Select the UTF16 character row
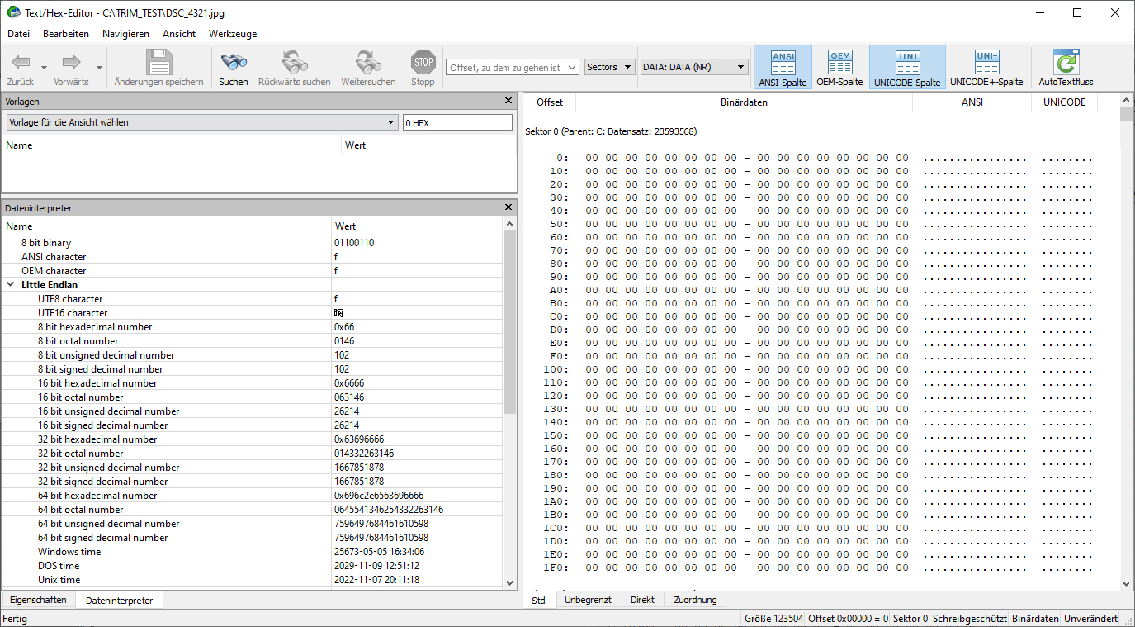 pyautogui.click(x=252, y=313)
